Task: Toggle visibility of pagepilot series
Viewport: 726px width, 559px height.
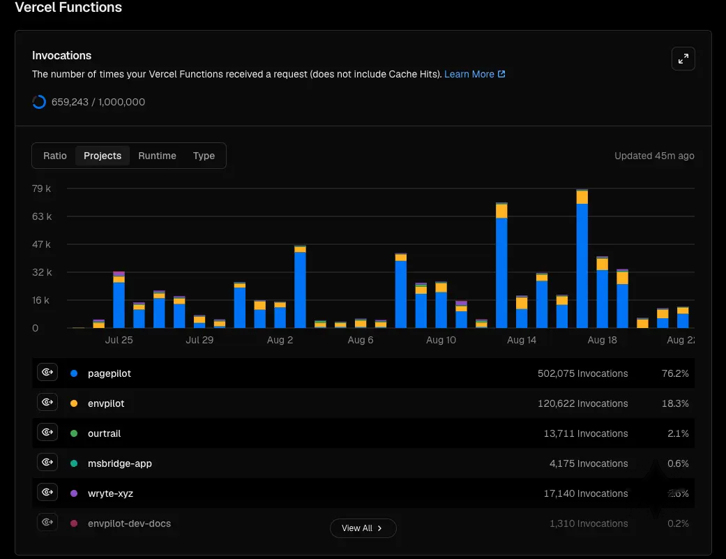Action: (47, 373)
